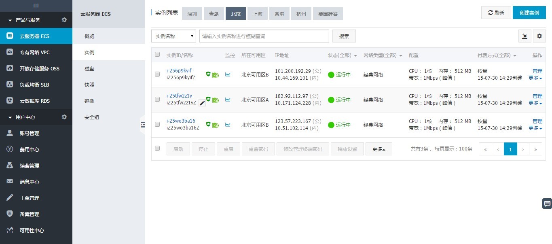Open the table settings gear icon

coord(539,36)
